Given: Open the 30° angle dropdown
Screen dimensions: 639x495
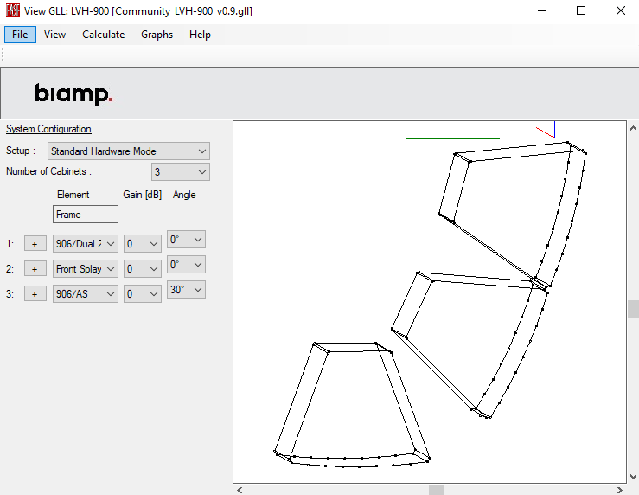Looking at the screenshot, I should [x=186, y=290].
